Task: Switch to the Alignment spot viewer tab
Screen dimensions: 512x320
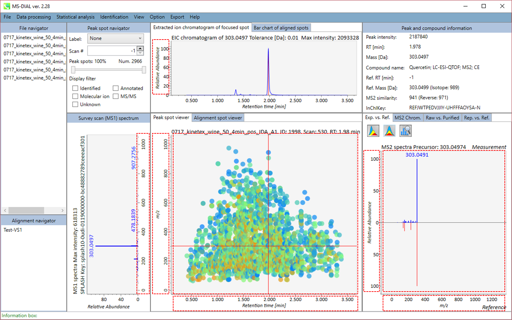Action: [x=218, y=118]
